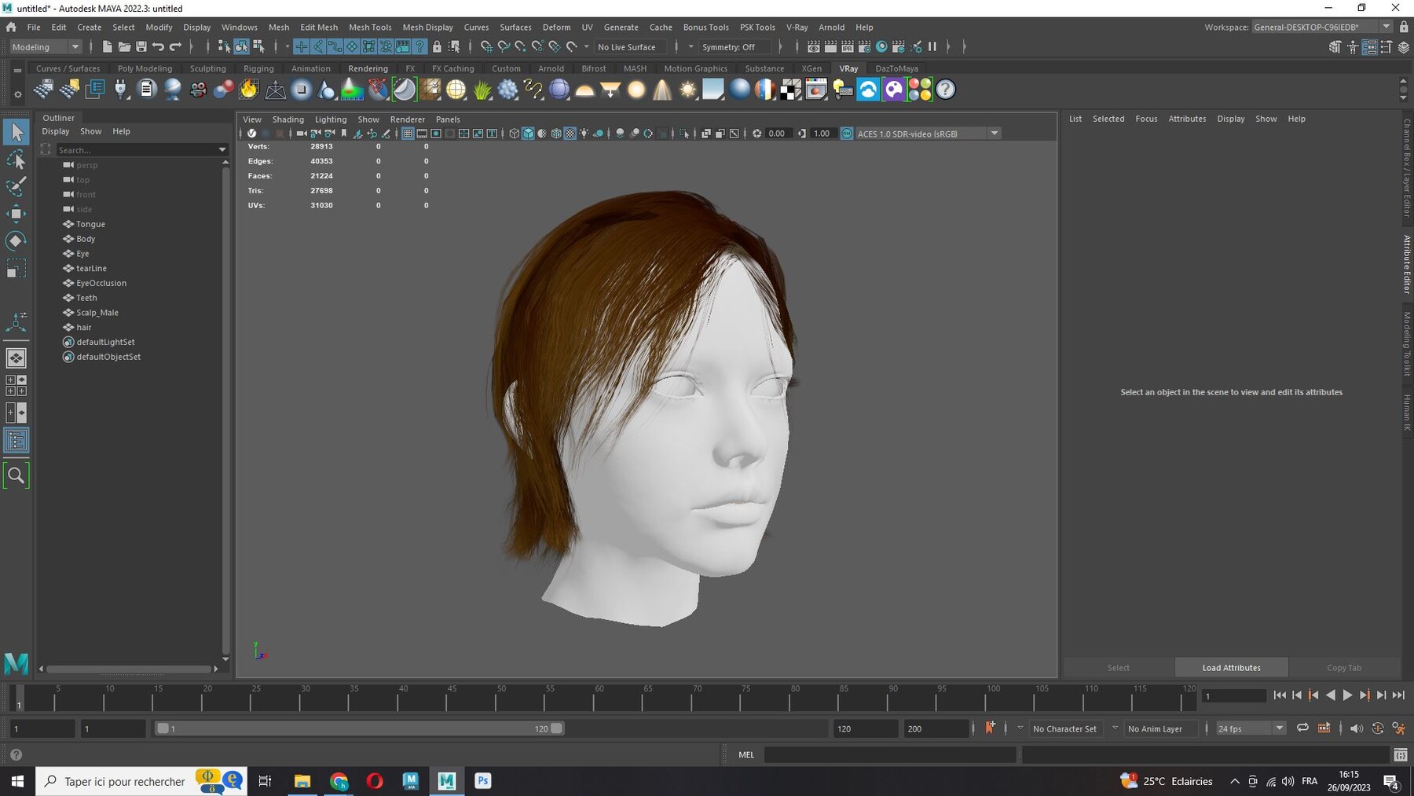Click the Outliner horizontal scrollbar
This screenshot has width=1414, height=796.
coord(129,669)
